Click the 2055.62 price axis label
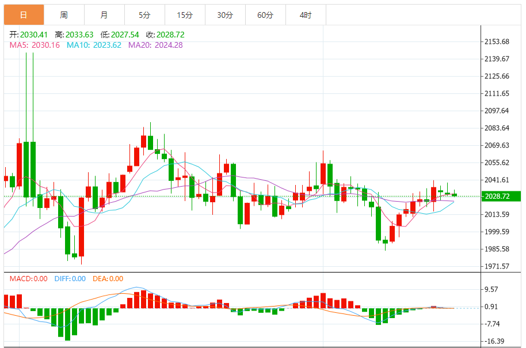 (497, 162)
